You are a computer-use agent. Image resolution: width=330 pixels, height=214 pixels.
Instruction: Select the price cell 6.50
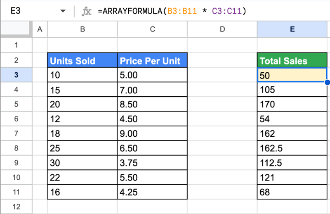[x=152, y=148]
